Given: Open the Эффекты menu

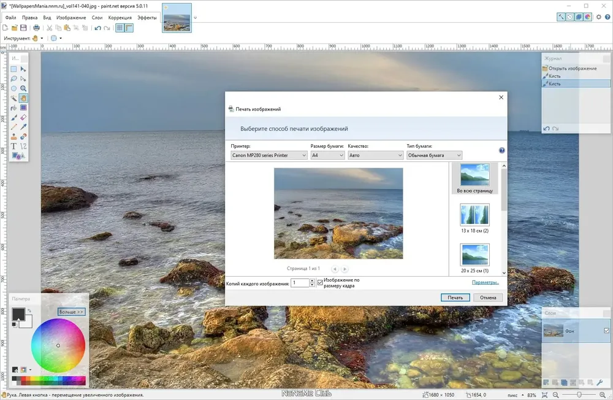Looking at the screenshot, I should pos(147,18).
